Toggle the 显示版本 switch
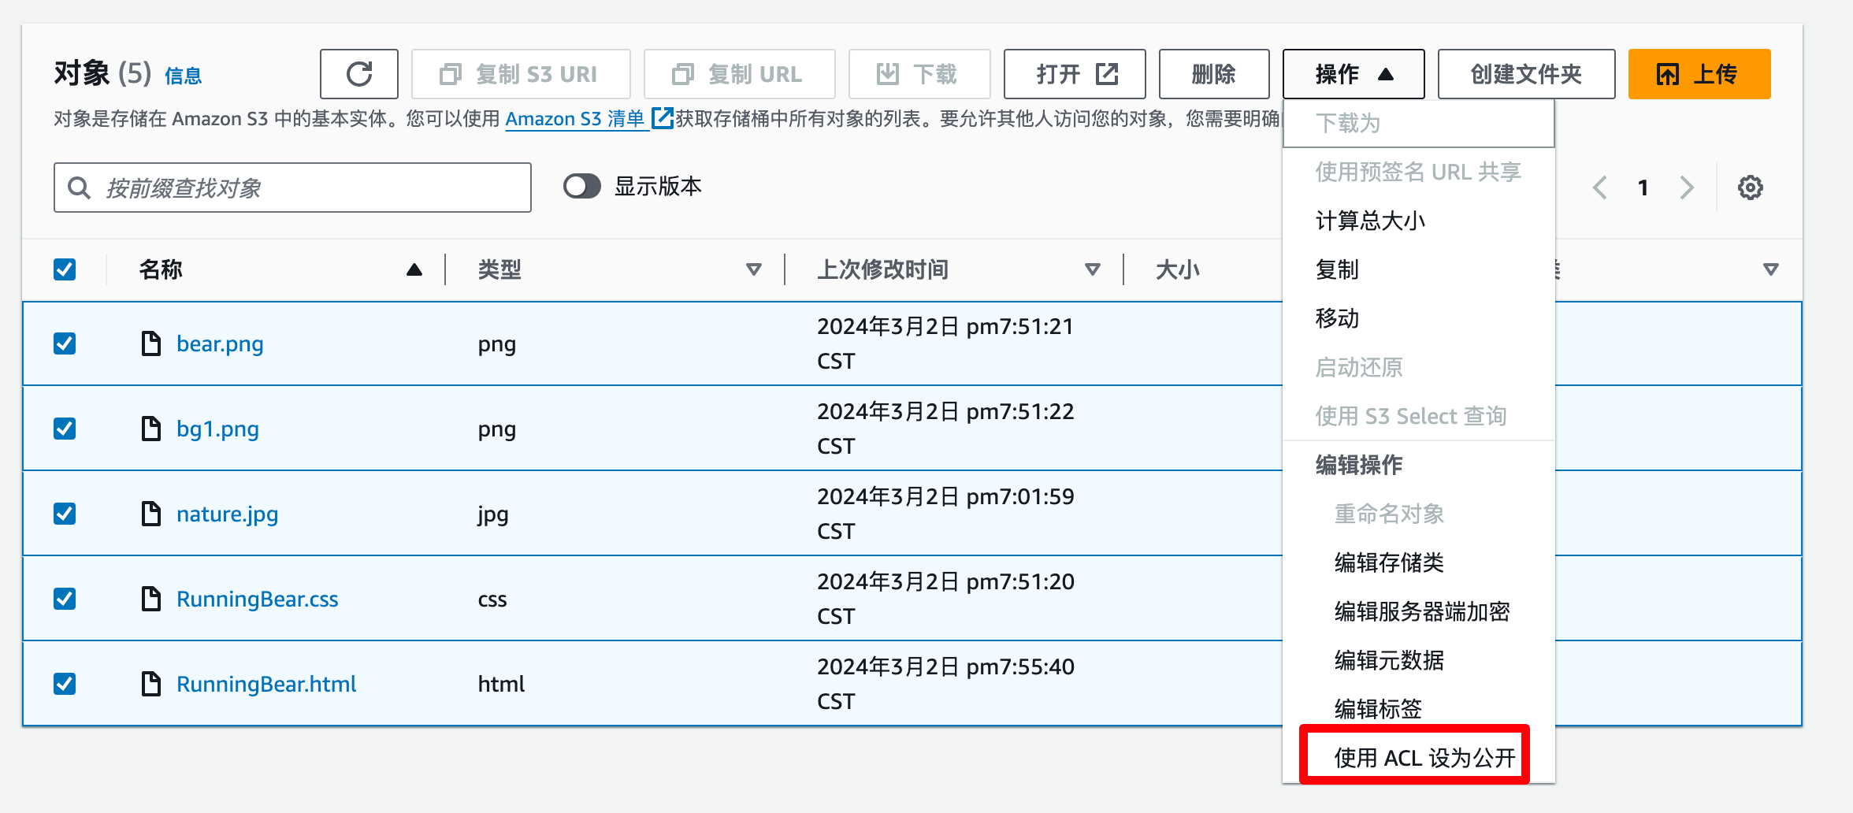Viewport: 1853px width, 813px height. point(582,187)
